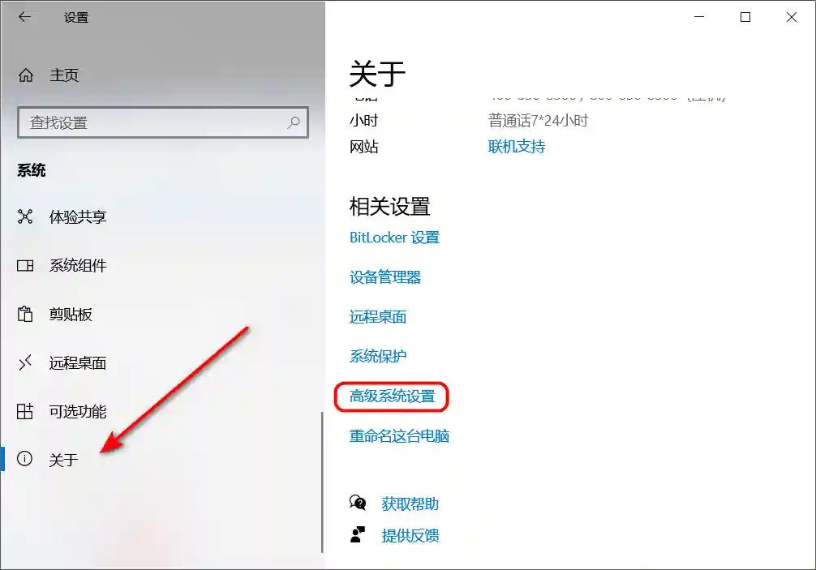Open the 联机支持 link
Screen dimensions: 816x570
[516, 147]
